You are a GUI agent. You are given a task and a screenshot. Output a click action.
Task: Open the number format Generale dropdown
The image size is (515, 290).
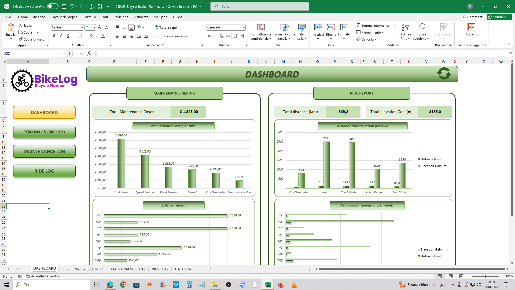(x=244, y=27)
